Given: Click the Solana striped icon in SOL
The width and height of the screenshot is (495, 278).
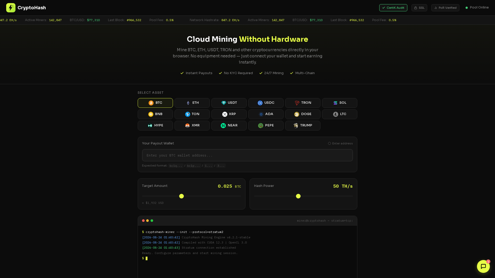Looking at the screenshot, I should pos(335,103).
